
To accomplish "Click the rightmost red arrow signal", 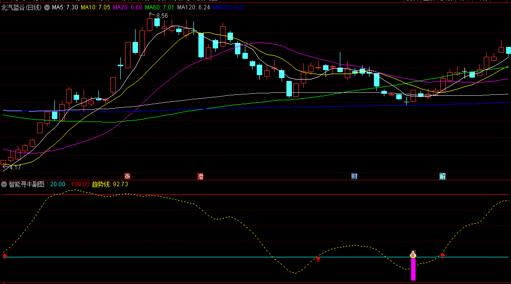I will pyautogui.click(x=443, y=255).
